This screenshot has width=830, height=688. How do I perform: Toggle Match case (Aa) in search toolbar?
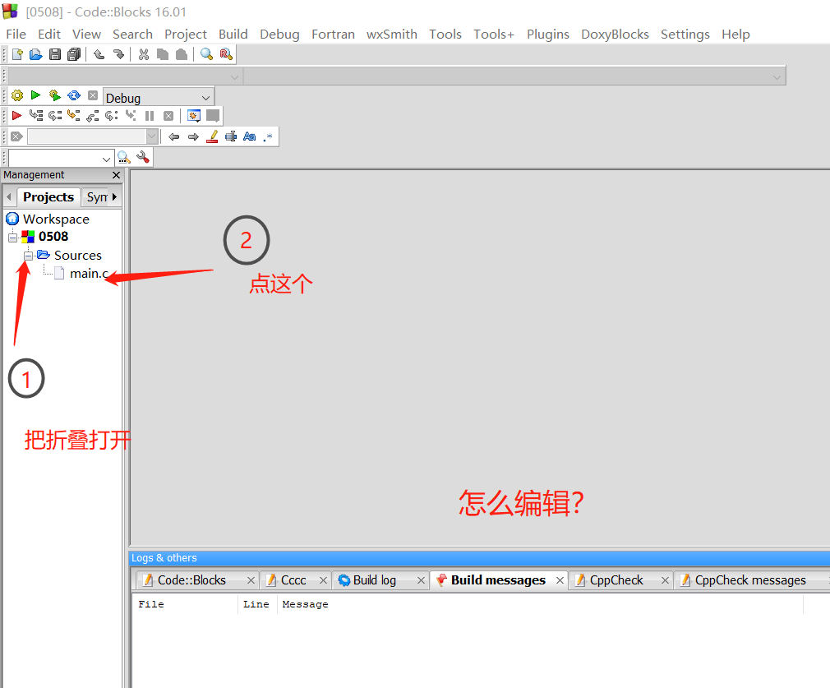click(x=249, y=136)
